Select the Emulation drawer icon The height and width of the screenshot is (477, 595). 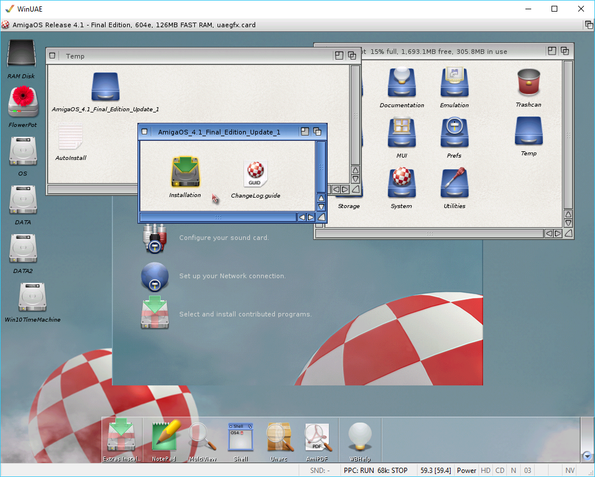point(454,82)
